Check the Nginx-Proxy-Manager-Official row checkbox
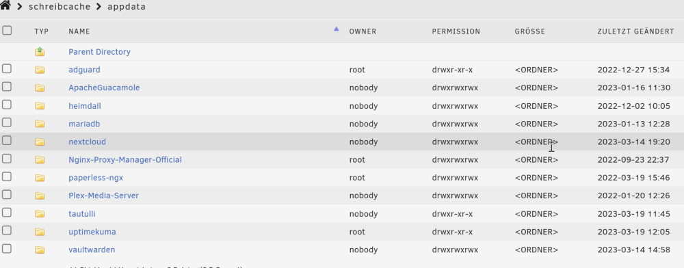The image size is (684, 268). click(7, 159)
